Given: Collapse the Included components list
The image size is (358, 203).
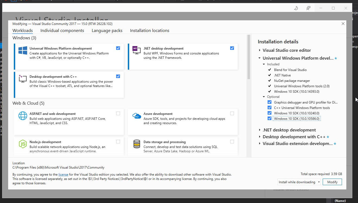Looking at the screenshot, I should [264, 64].
